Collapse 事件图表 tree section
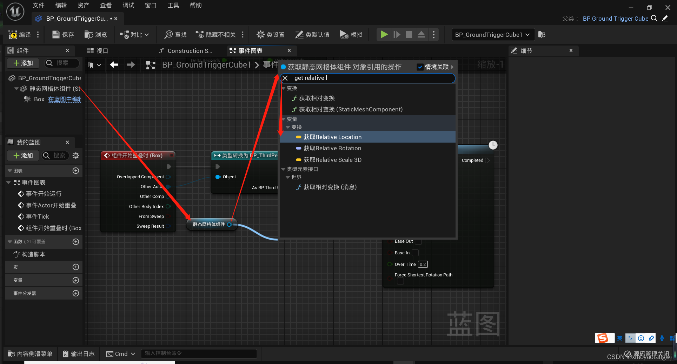 [x=8, y=183]
